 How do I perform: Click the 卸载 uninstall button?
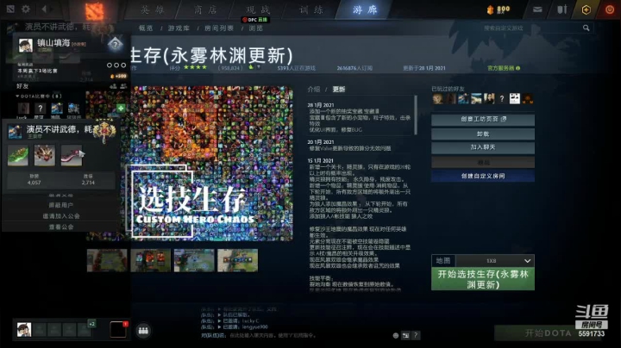pos(483,134)
